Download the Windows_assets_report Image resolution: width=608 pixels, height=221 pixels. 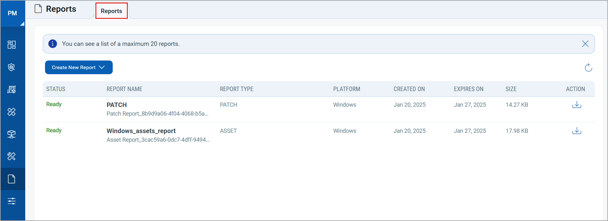[x=577, y=131]
